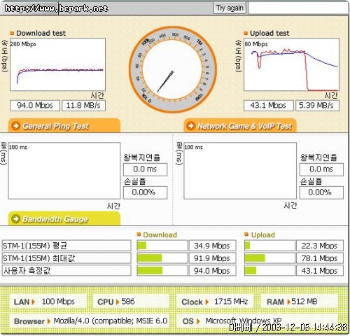The image size is (350, 336).
Task: Click the OS Microsoft Windows XP value
Action: (x=244, y=321)
